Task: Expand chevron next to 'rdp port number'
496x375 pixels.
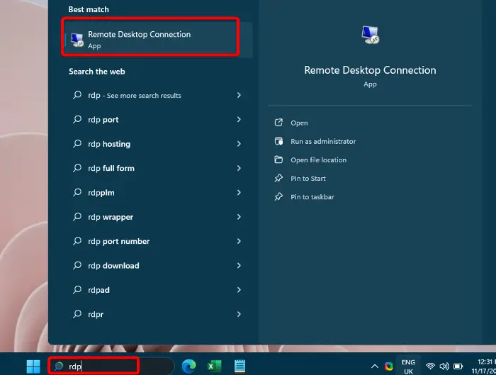Action: point(239,241)
